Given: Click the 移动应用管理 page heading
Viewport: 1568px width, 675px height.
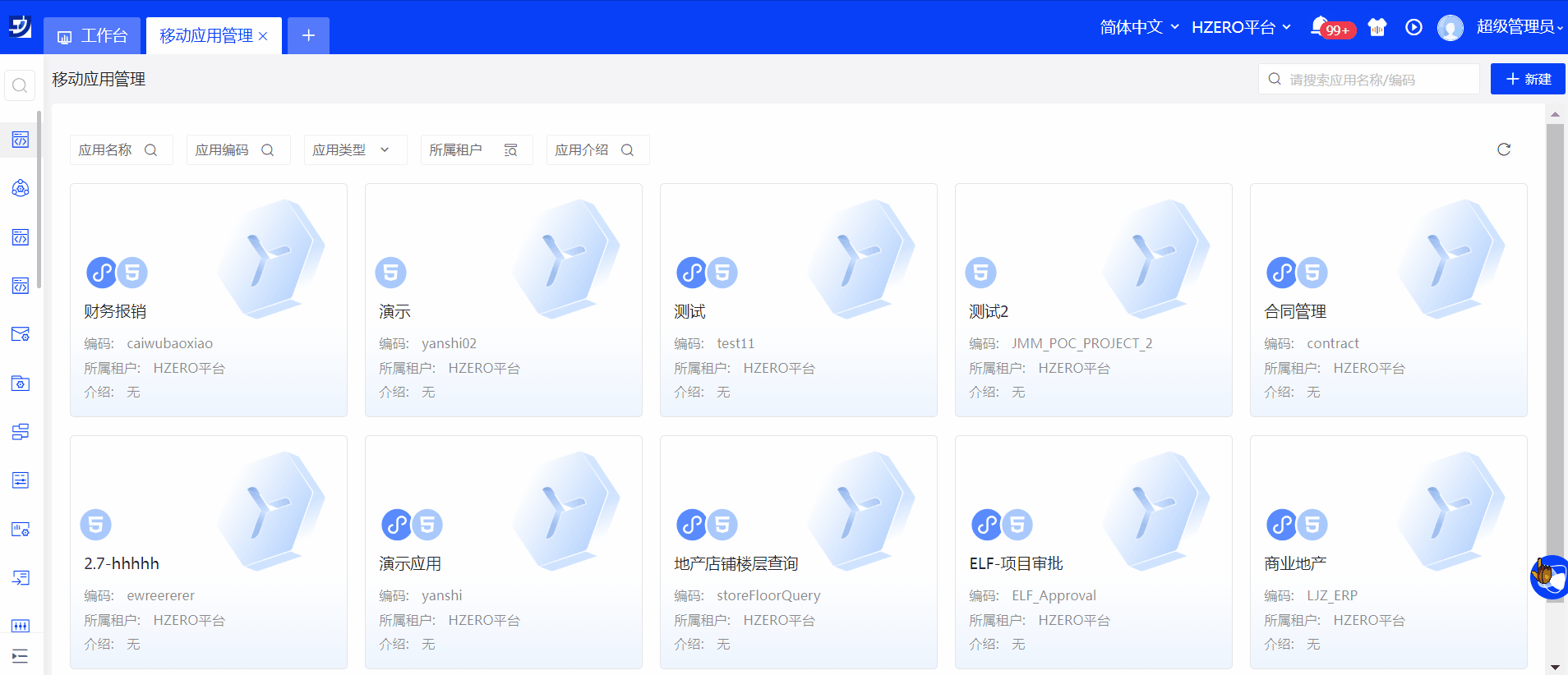Looking at the screenshot, I should click(99, 79).
